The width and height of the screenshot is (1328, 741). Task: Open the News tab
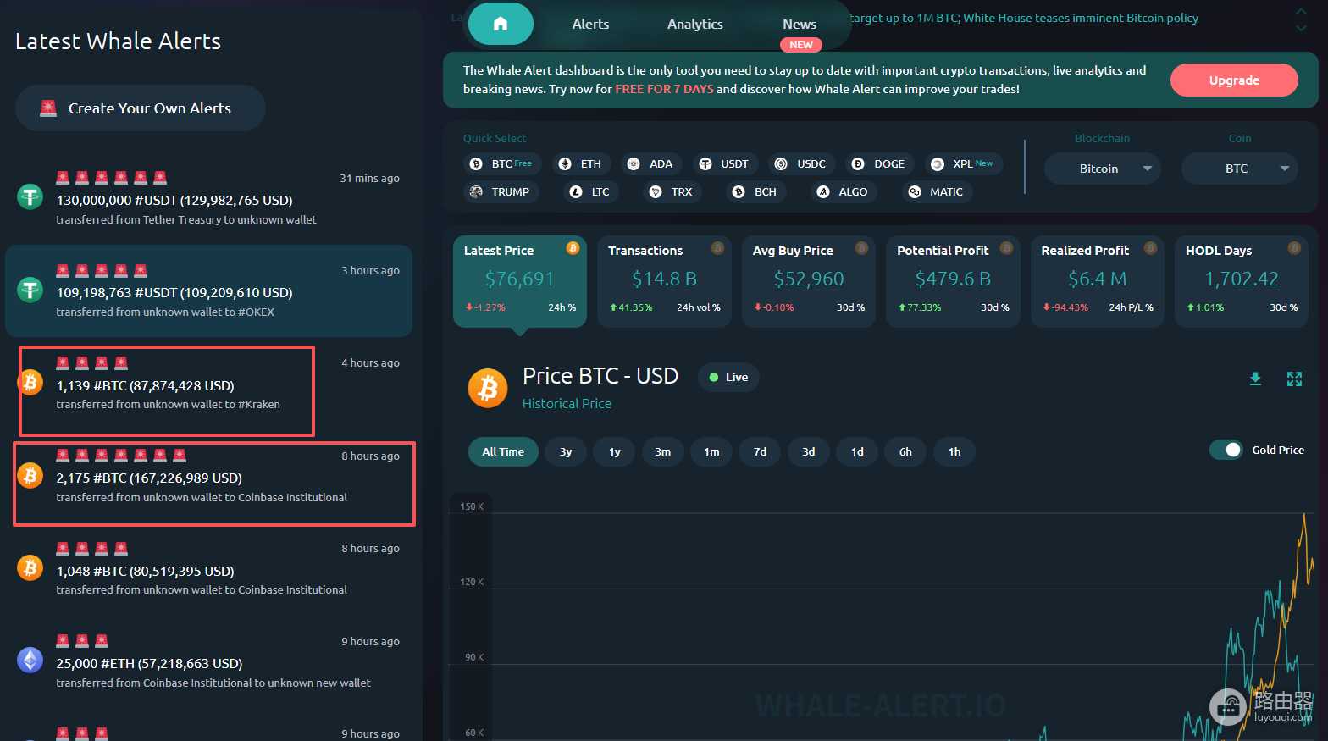coord(800,24)
